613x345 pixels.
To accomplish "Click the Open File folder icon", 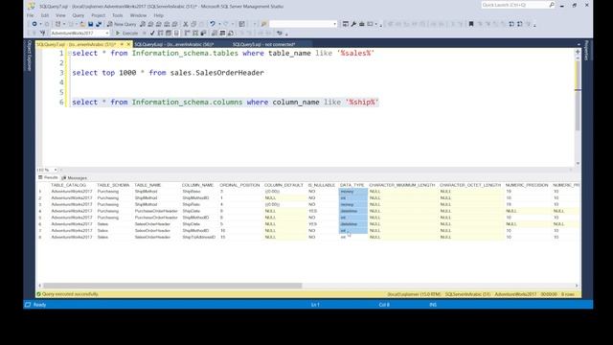I will [x=82, y=24].
